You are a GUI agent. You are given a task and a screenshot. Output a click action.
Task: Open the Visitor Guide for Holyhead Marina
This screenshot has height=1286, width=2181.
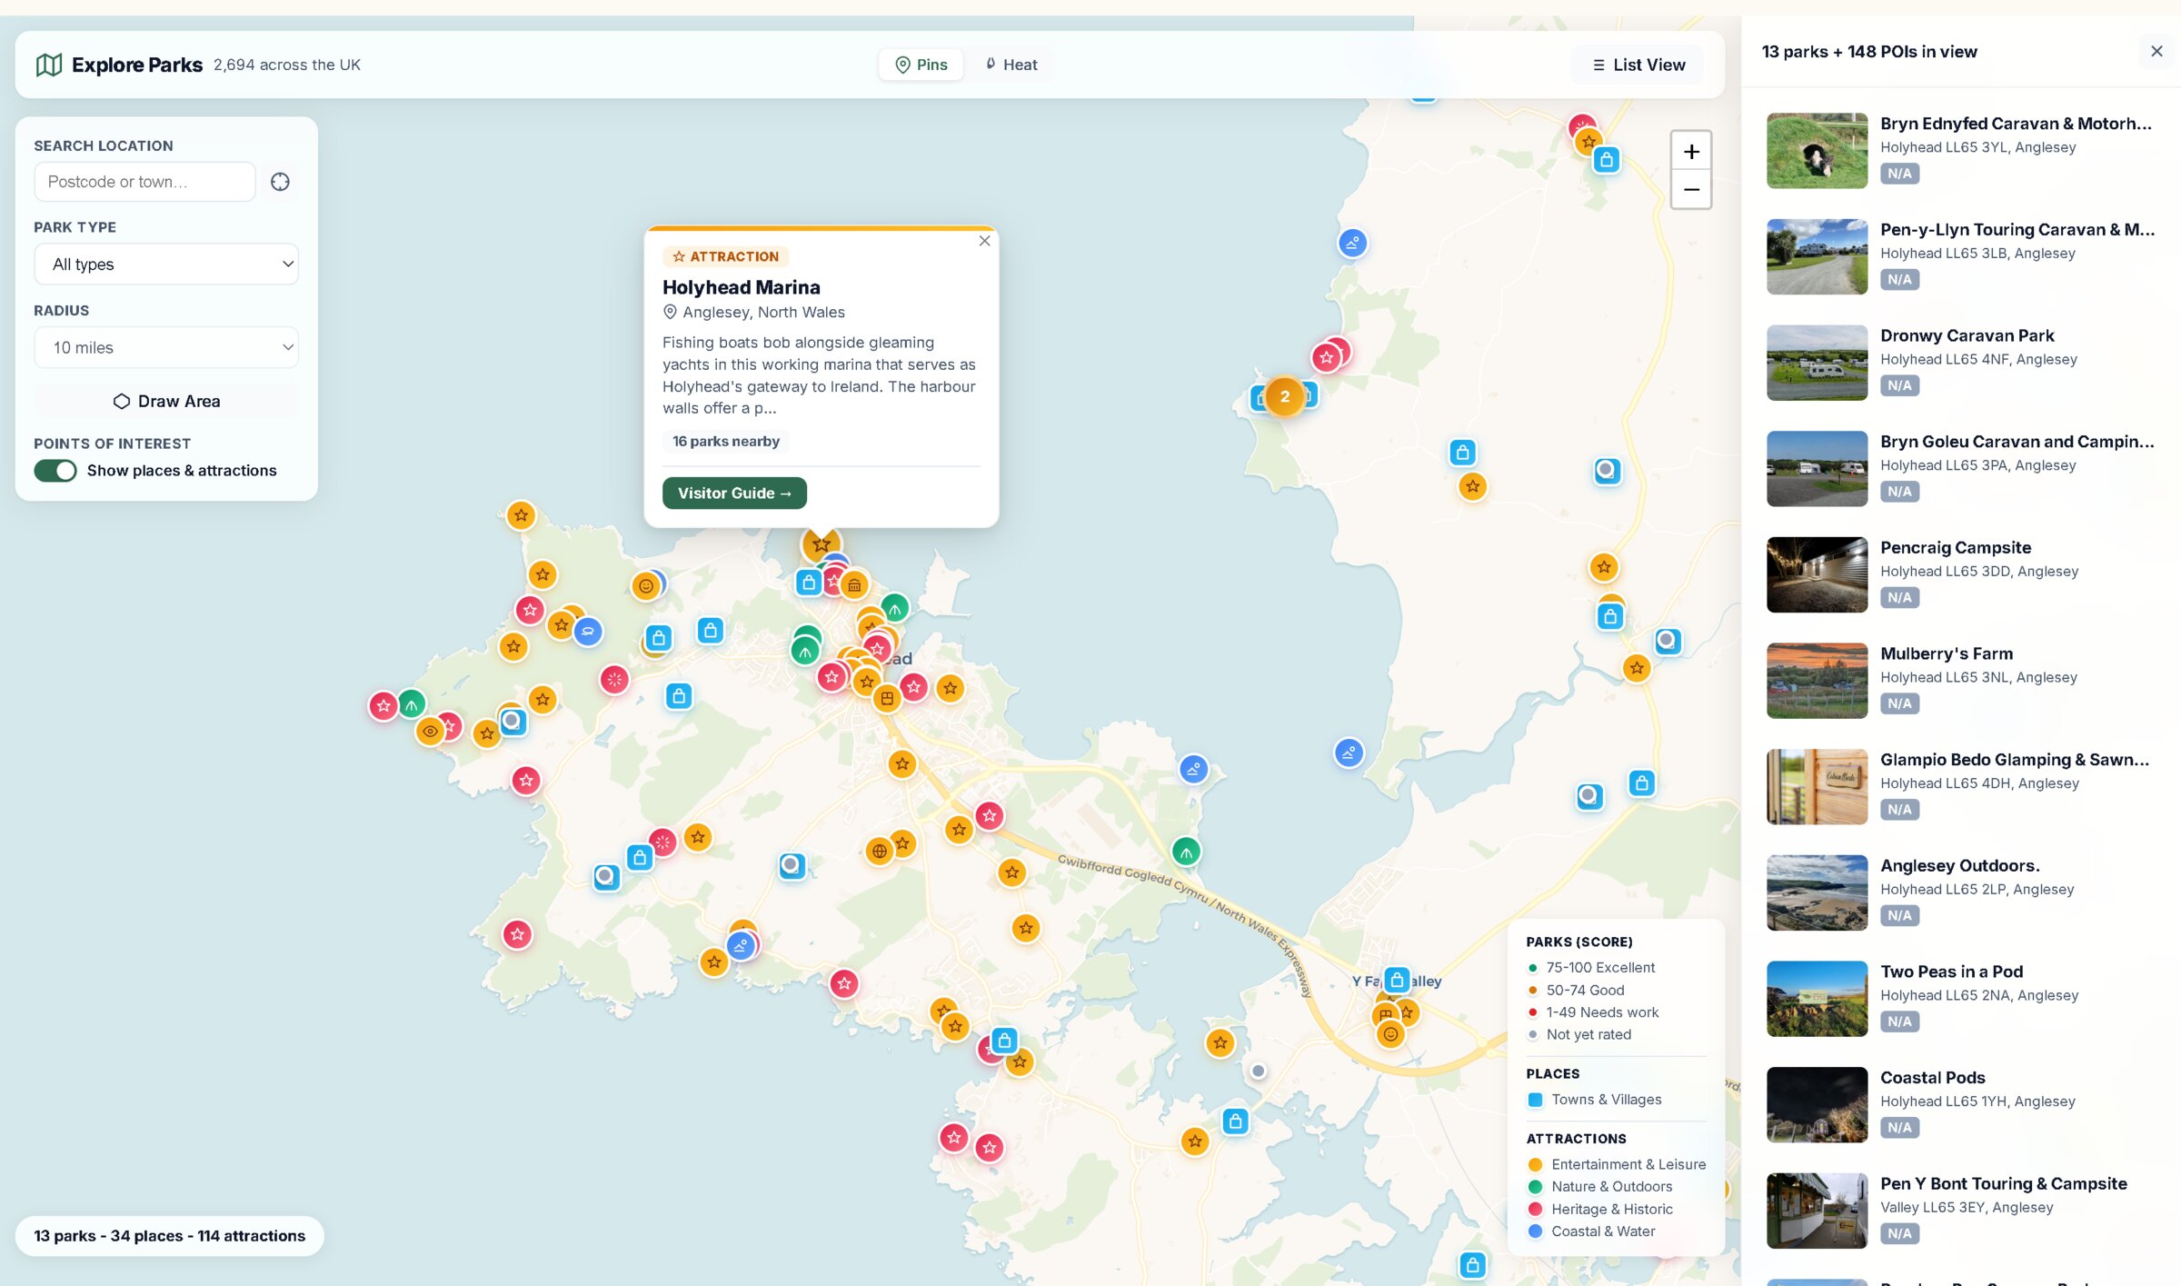pos(734,493)
